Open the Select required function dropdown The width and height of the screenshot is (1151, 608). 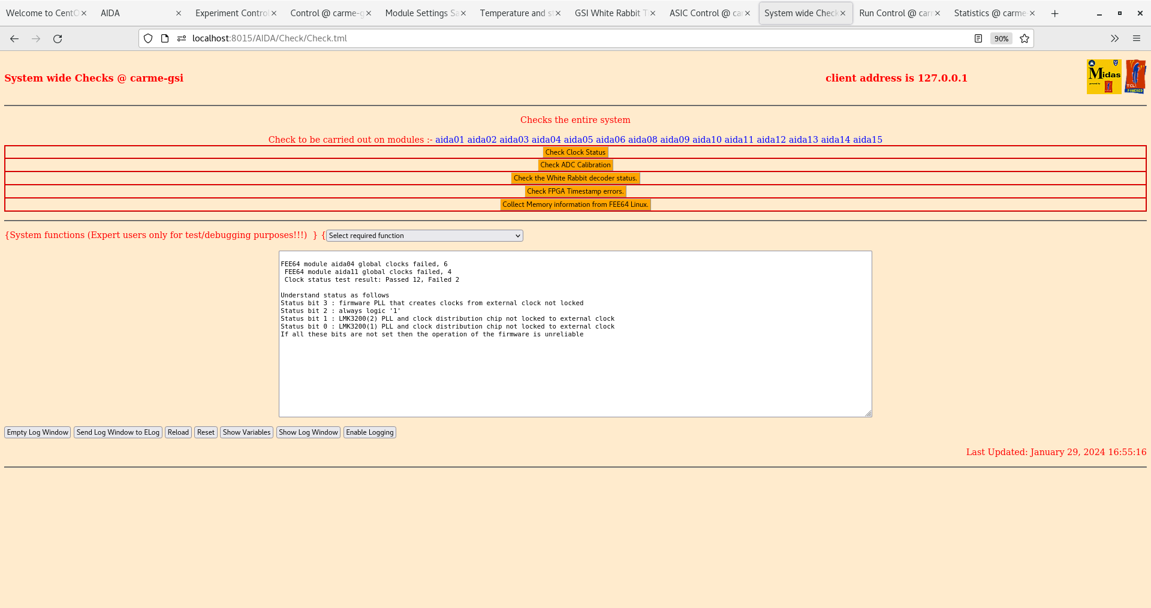[x=423, y=236]
